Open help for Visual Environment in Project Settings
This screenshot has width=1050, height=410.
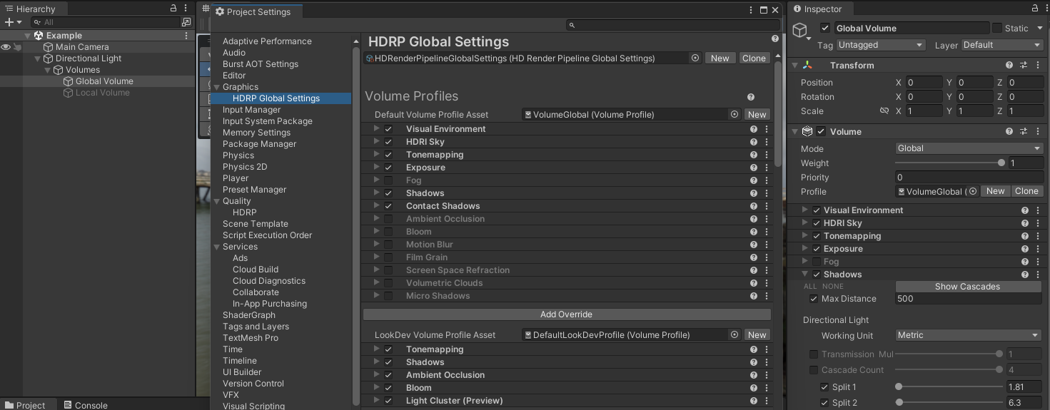point(754,129)
